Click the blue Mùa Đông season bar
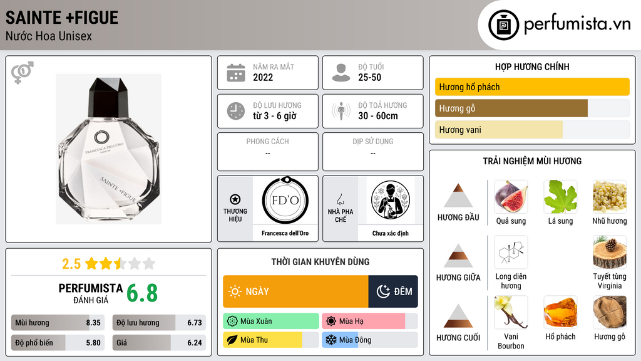 [340, 340]
